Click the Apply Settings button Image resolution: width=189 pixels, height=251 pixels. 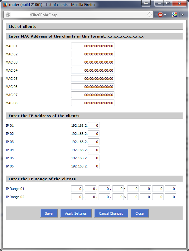coord(76,213)
